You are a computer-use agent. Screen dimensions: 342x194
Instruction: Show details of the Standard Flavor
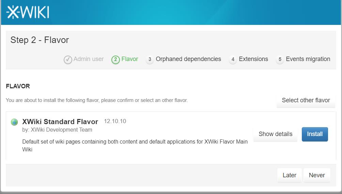click(276, 134)
